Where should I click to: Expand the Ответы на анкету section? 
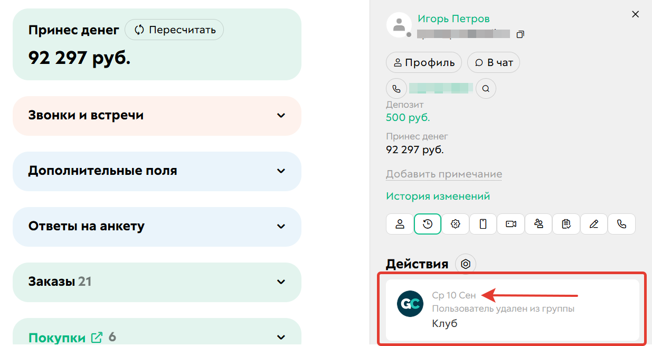click(281, 227)
